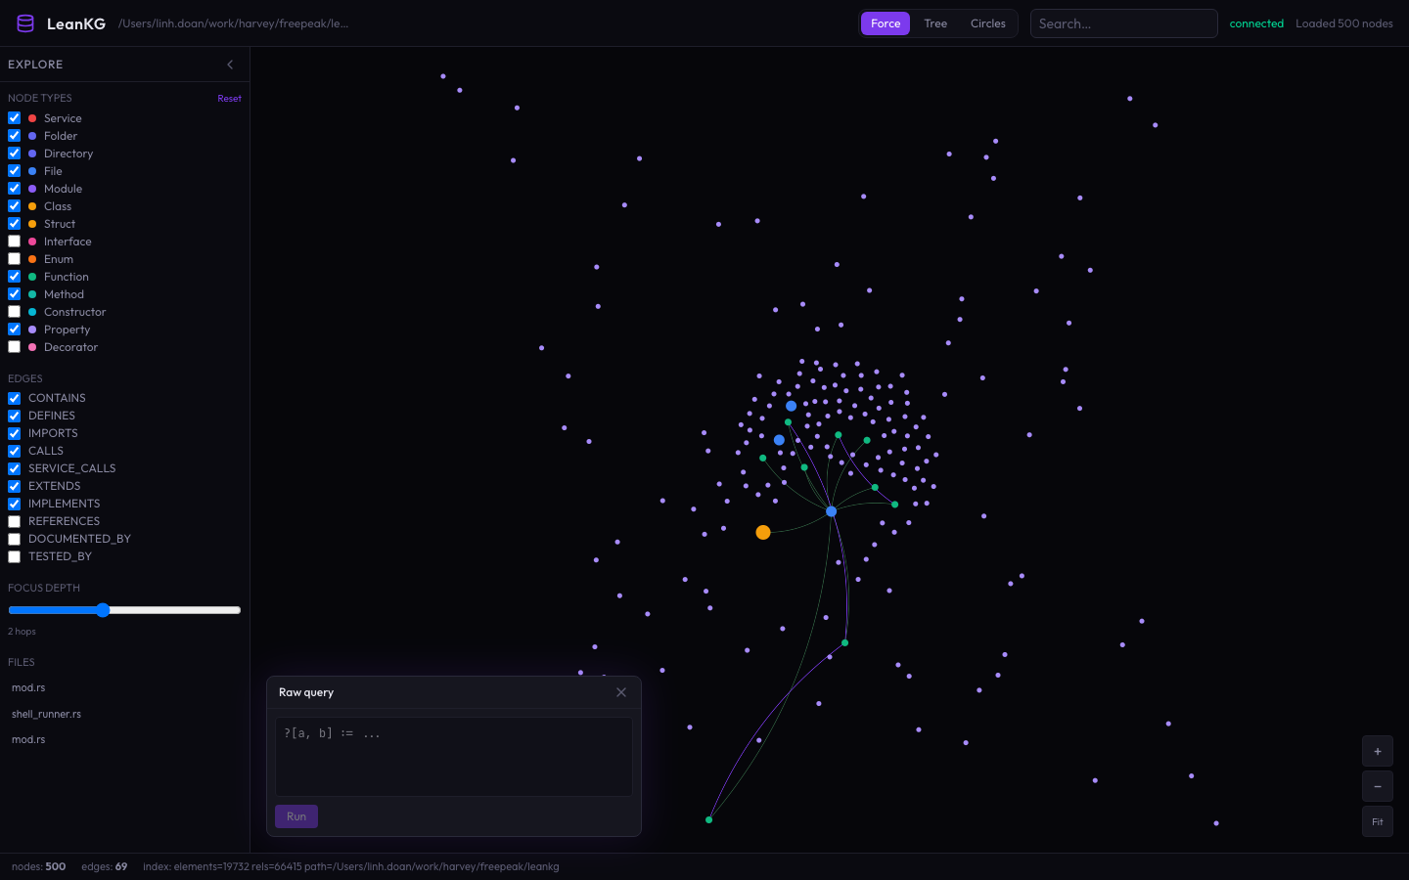This screenshot has width=1409, height=880.
Task: Enable the Interface node type
Action: click(x=15, y=242)
